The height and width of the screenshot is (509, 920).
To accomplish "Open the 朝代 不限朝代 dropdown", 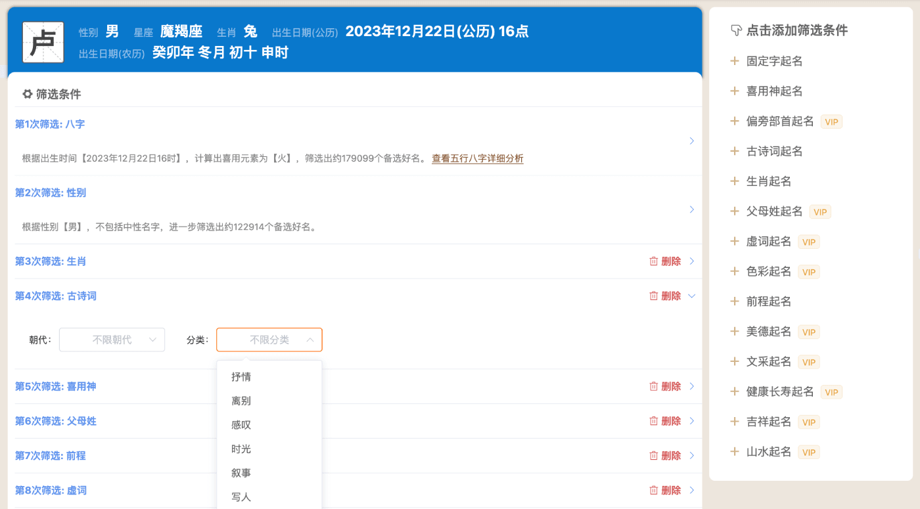I will point(112,340).
